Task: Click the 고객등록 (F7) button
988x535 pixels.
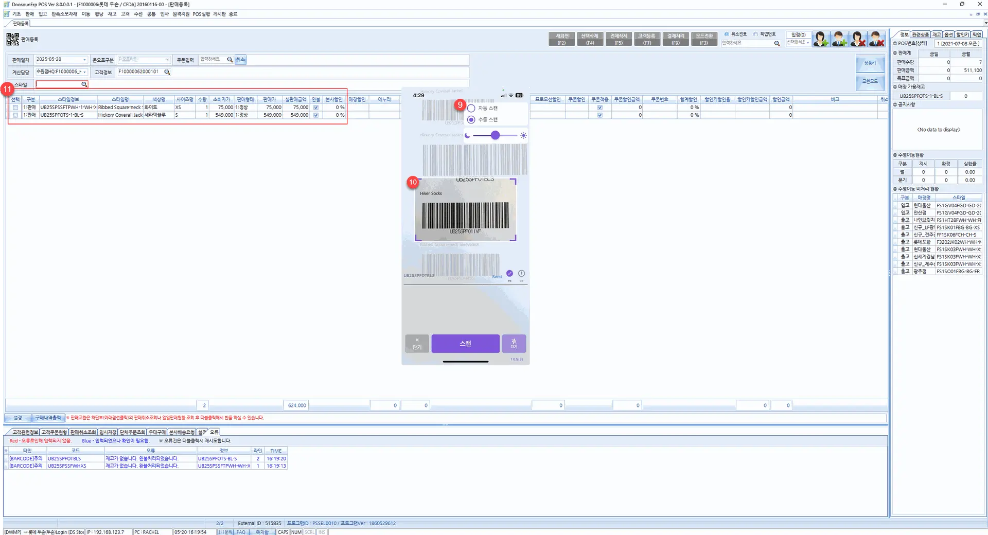Action: pos(647,39)
